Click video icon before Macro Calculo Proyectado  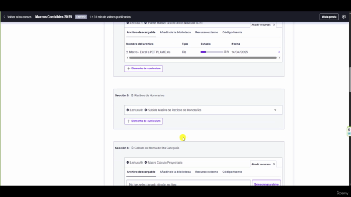(x=146, y=163)
